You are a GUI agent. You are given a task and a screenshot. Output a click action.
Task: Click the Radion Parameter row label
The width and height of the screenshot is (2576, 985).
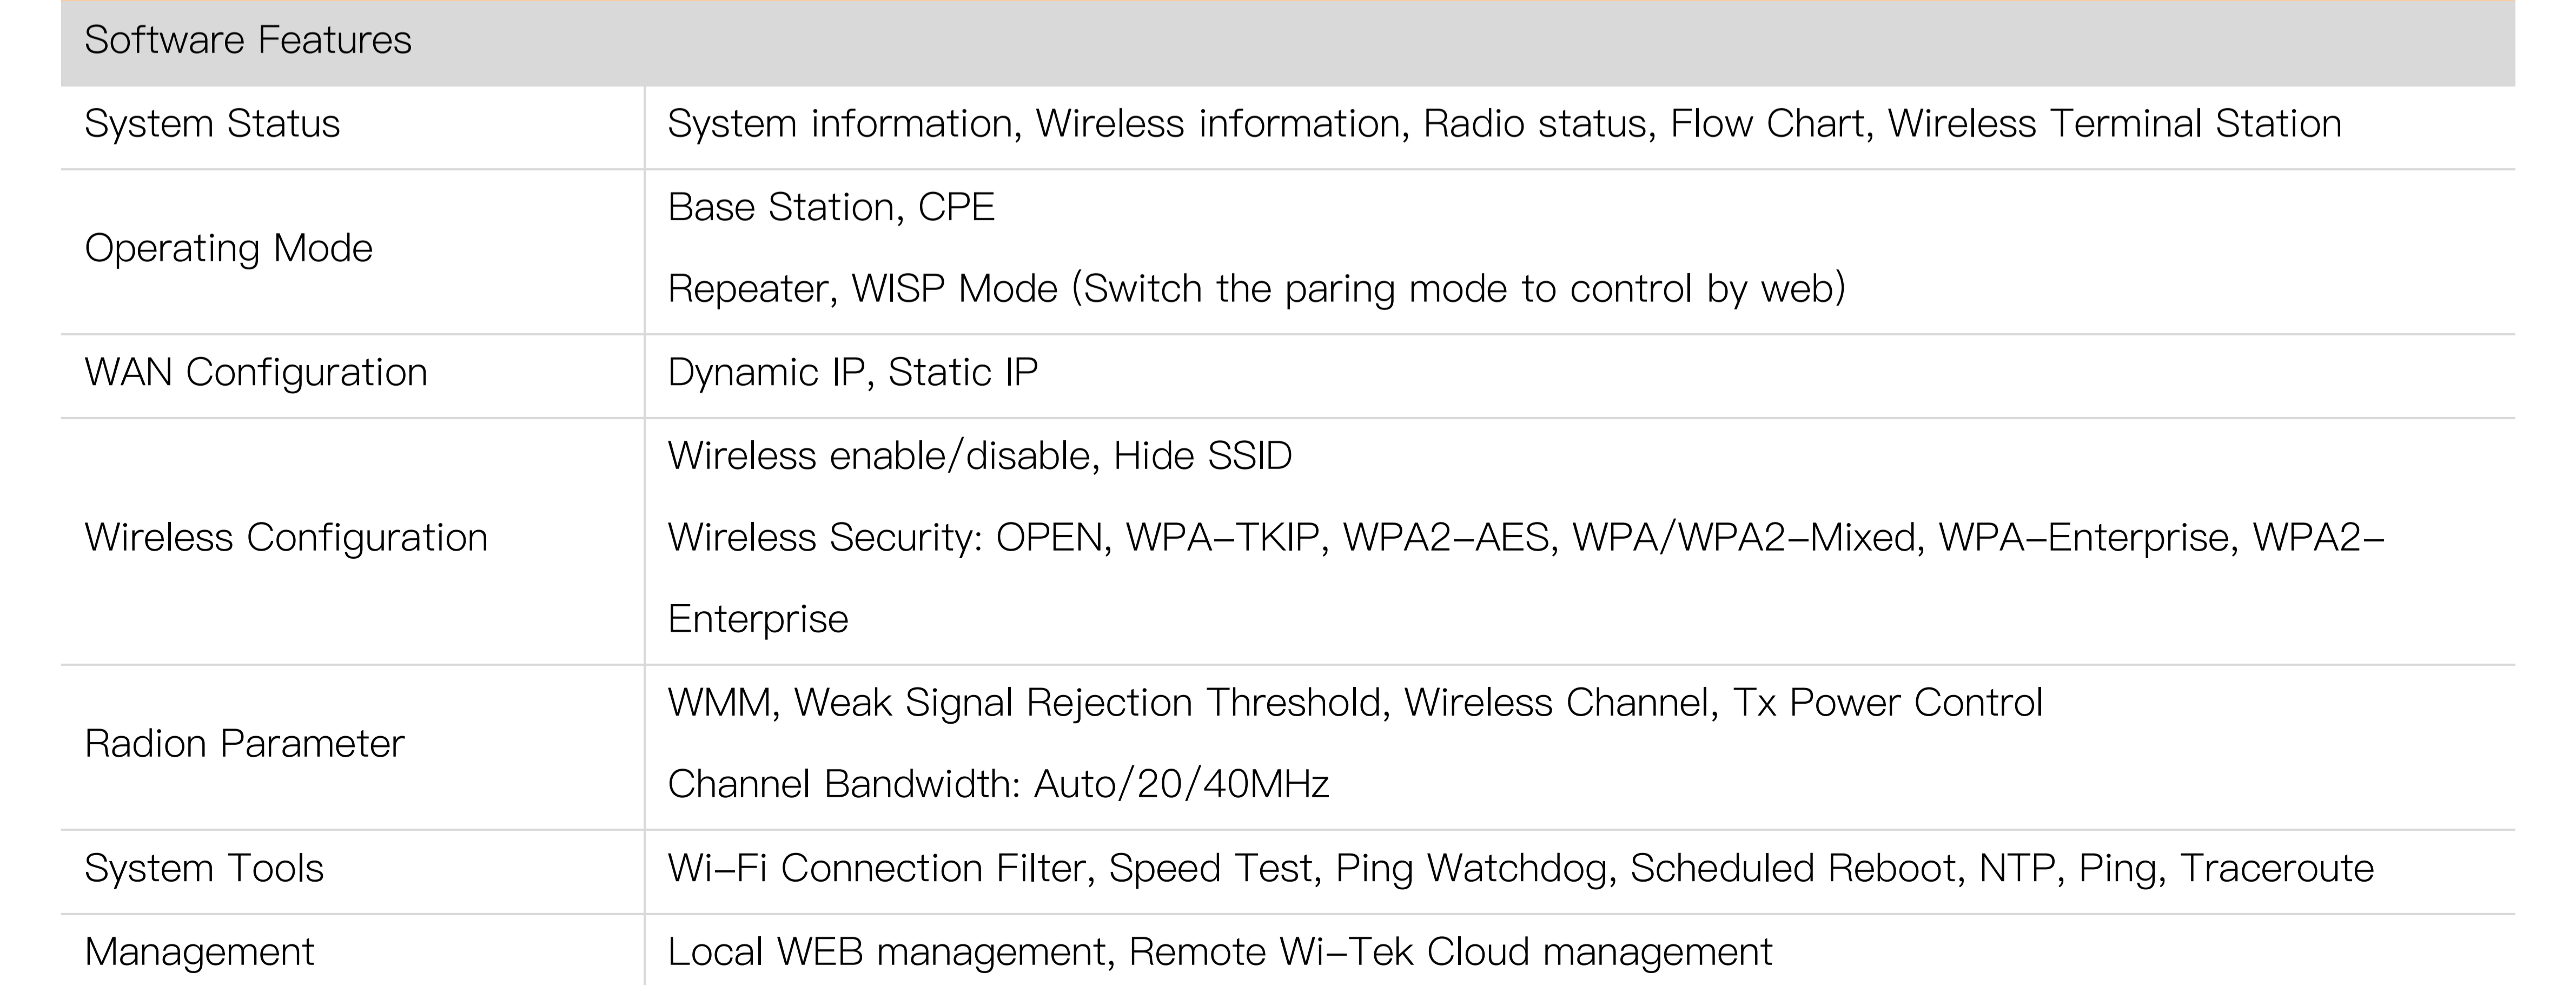click(x=244, y=744)
